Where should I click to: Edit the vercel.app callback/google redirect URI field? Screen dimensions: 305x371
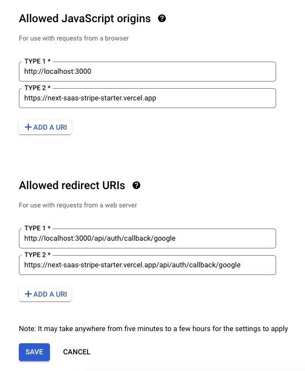click(x=148, y=265)
